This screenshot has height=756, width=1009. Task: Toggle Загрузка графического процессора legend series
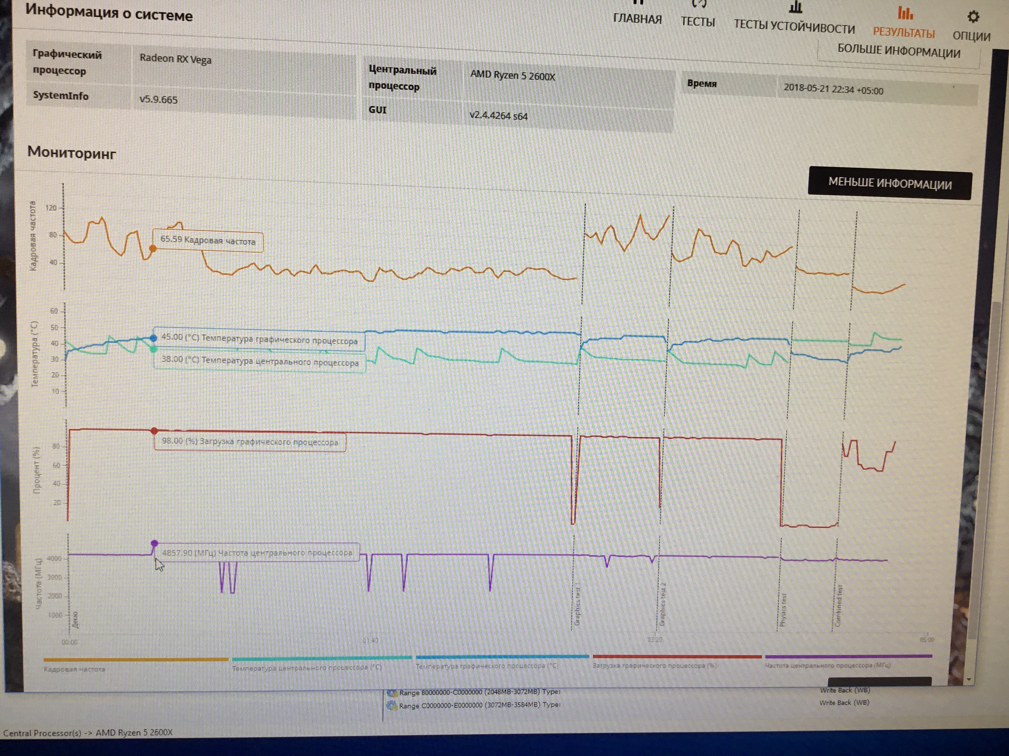[654, 666]
